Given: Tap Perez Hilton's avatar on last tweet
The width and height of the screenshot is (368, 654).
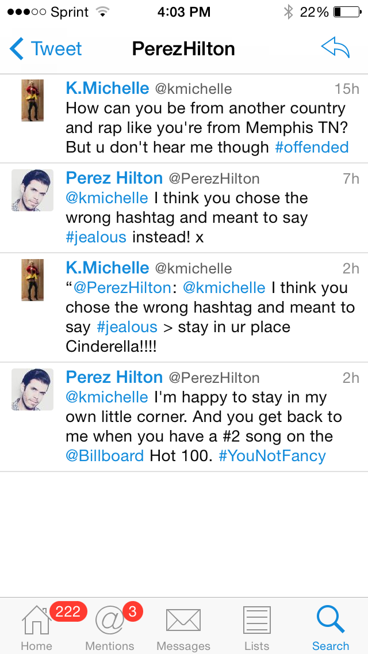Looking at the screenshot, I should tap(33, 389).
